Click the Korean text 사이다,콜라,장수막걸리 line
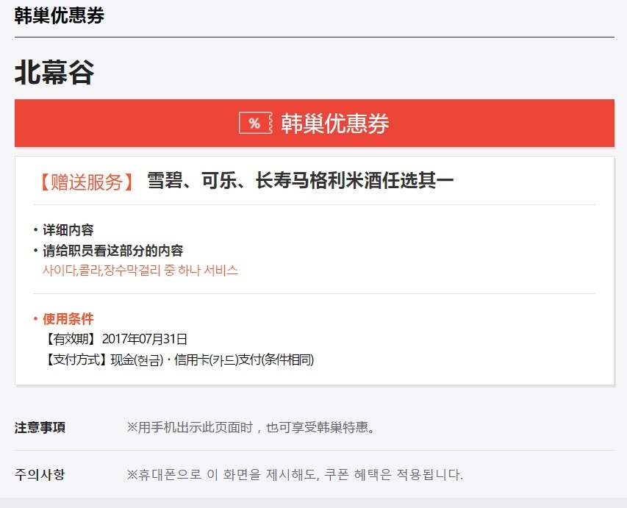The height and width of the screenshot is (508, 627). tap(140, 271)
